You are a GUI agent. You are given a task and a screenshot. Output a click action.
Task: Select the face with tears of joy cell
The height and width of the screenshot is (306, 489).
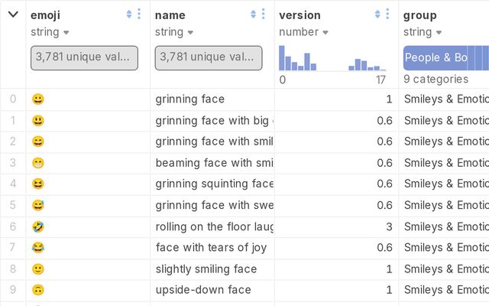(212, 248)
